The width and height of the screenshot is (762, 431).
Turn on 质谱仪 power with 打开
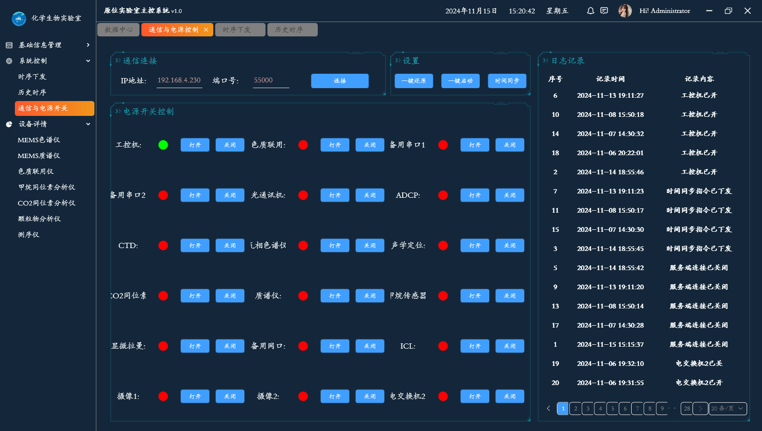click(x=335, y=296)
